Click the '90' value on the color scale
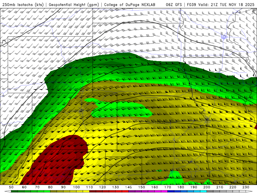Viewport: 257px width, 193px height. point(63,187)
